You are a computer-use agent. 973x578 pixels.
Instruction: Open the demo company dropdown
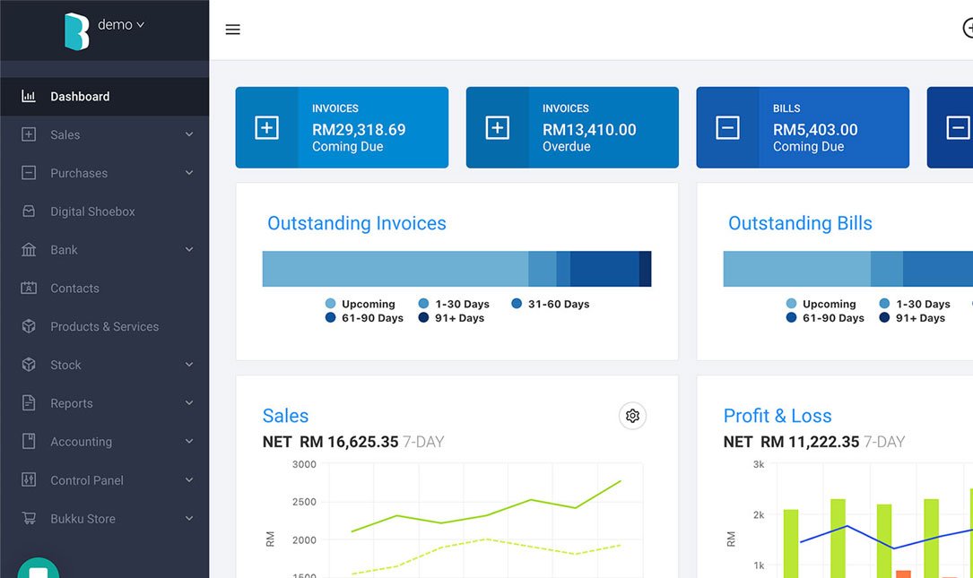[x=121, y=25]
